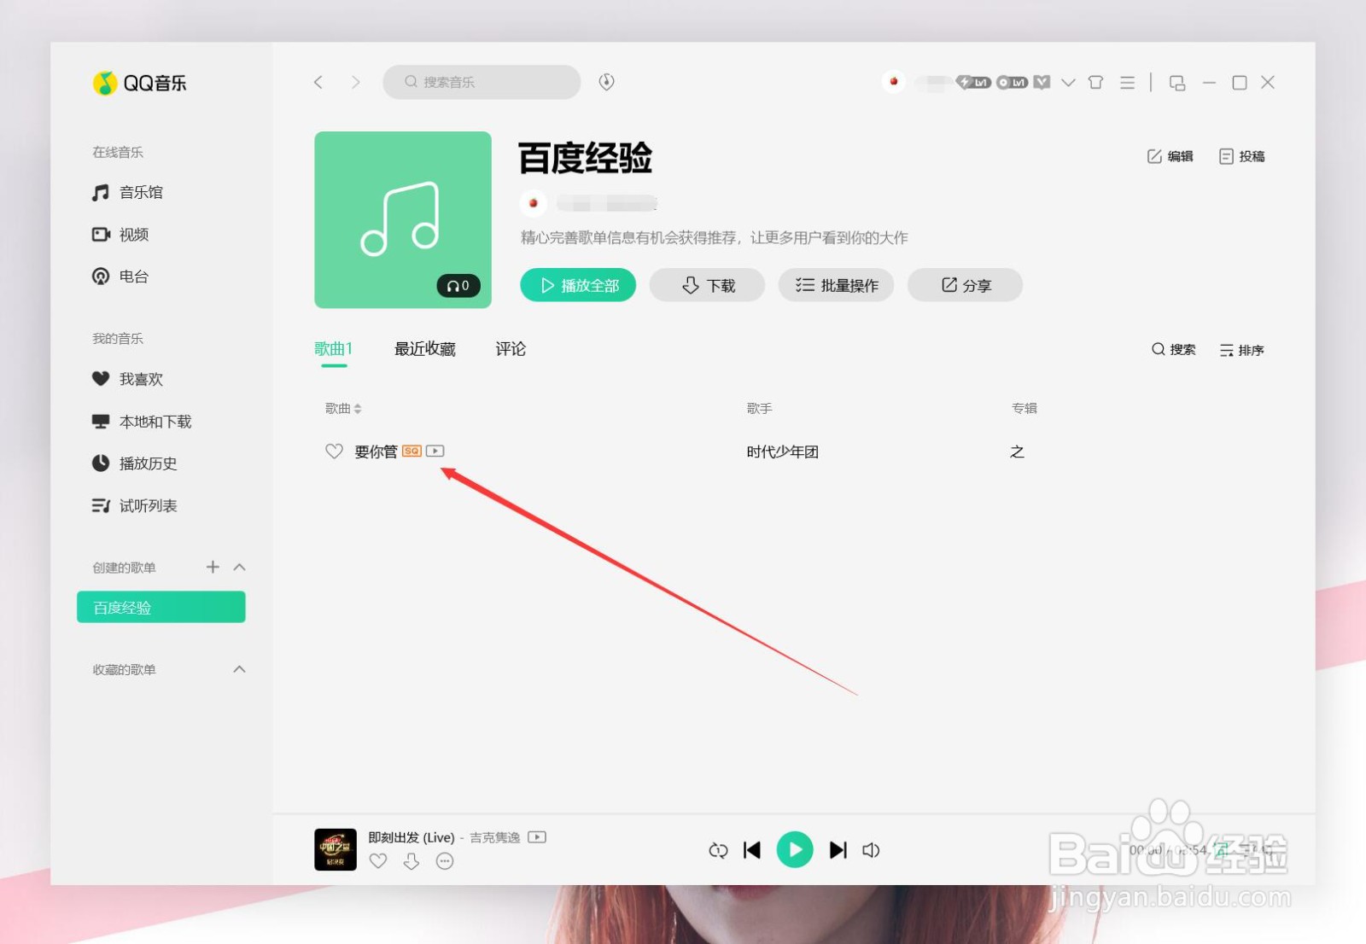Download the currently playing song
The height and width of the screenshot is (944, 1366).
(412, 861)
